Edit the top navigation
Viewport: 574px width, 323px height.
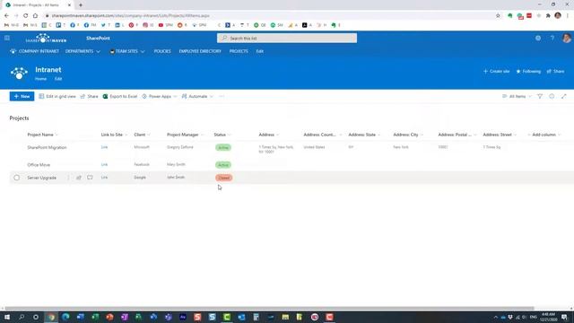point(259,51)
